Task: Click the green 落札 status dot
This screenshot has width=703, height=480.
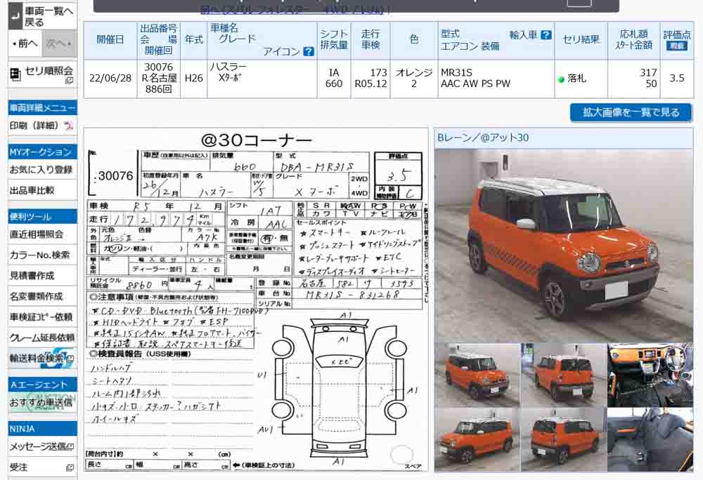Action: pos(560,79)
